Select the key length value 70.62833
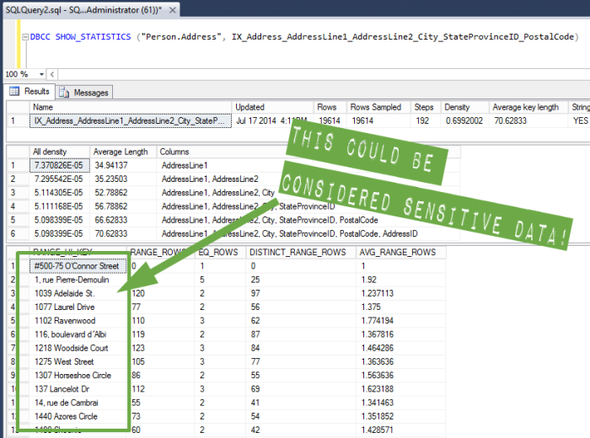590x438 pixels. tap(528, 120)
